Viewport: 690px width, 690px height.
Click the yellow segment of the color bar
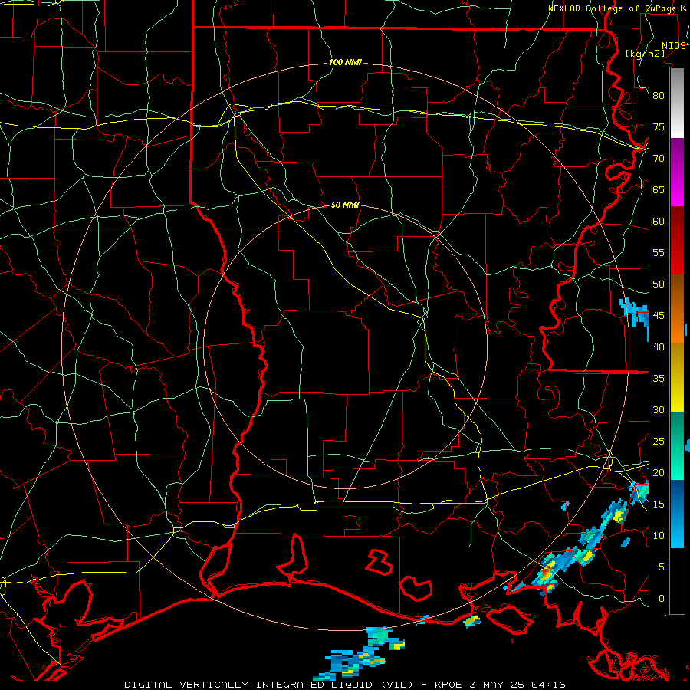click(677, 377)
